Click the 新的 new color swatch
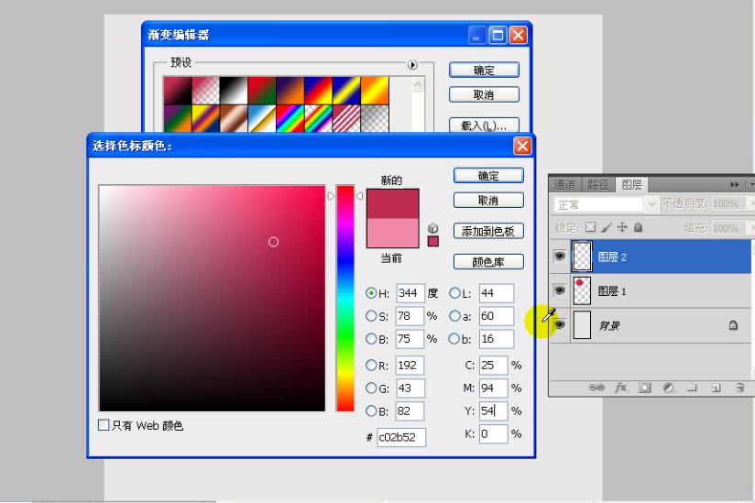 tap(392, 203)
